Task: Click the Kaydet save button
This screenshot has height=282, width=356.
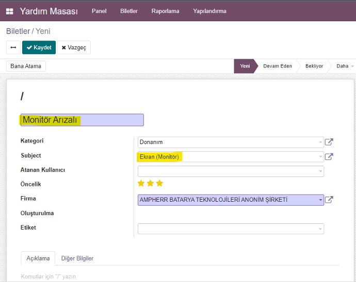Action: pos(39,47)
